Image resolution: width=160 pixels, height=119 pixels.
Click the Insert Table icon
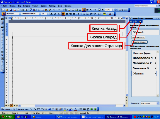tap(73, 10)
